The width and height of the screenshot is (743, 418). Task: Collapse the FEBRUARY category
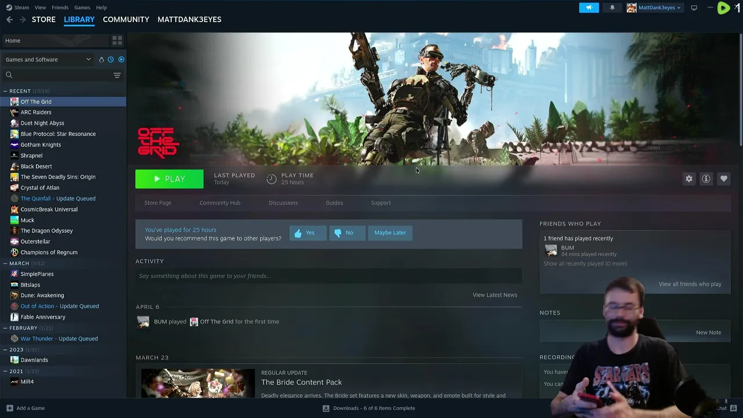click(5, 328)
